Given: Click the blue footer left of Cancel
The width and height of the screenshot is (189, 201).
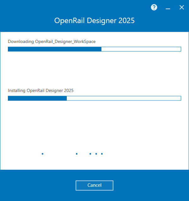Looking at the screenshot, I should (x=38, y=185).
